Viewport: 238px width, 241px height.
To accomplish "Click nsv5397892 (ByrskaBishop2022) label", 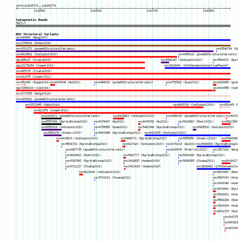I will (89, 161).
